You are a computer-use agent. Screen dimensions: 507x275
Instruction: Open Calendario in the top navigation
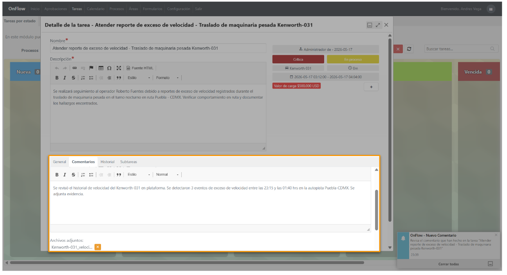click(96, 9)
